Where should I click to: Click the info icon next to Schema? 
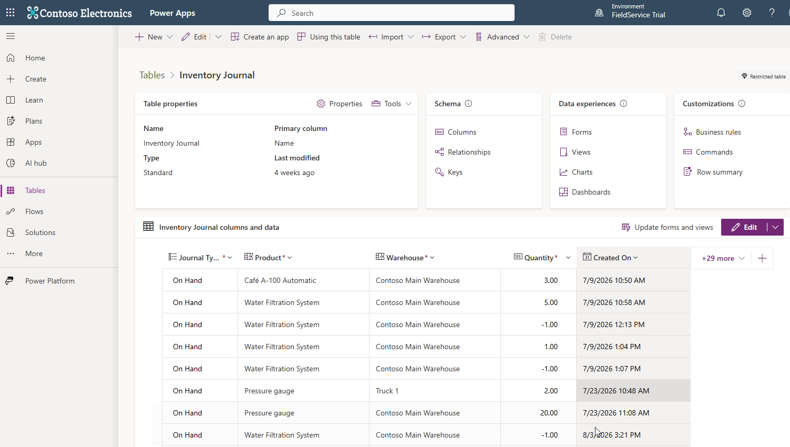click(x=468, y=104)
